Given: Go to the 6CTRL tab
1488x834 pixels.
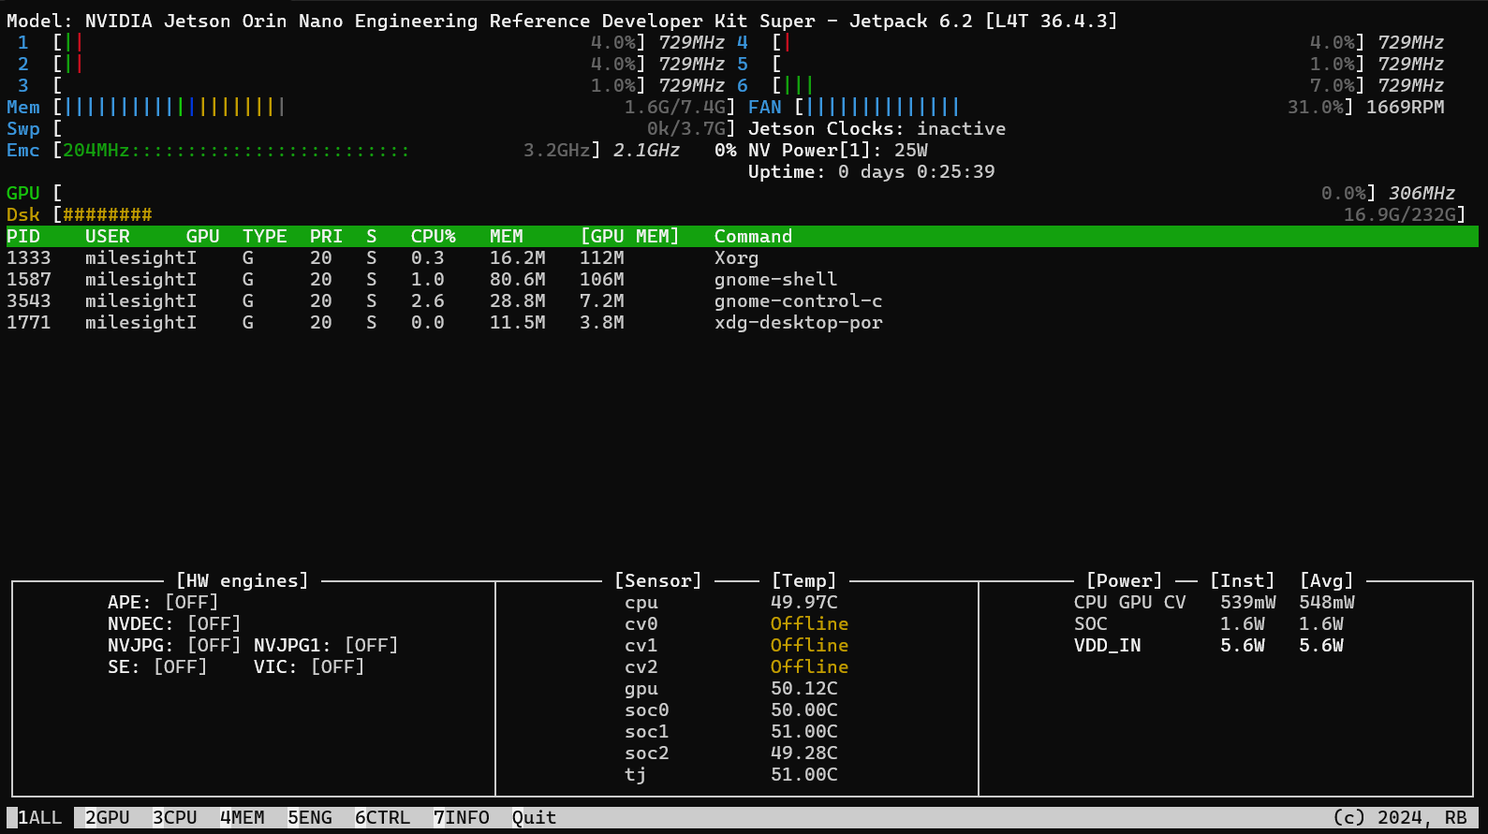Looking at the screenshot, I should pyautogui.click(x=383, y=817).
